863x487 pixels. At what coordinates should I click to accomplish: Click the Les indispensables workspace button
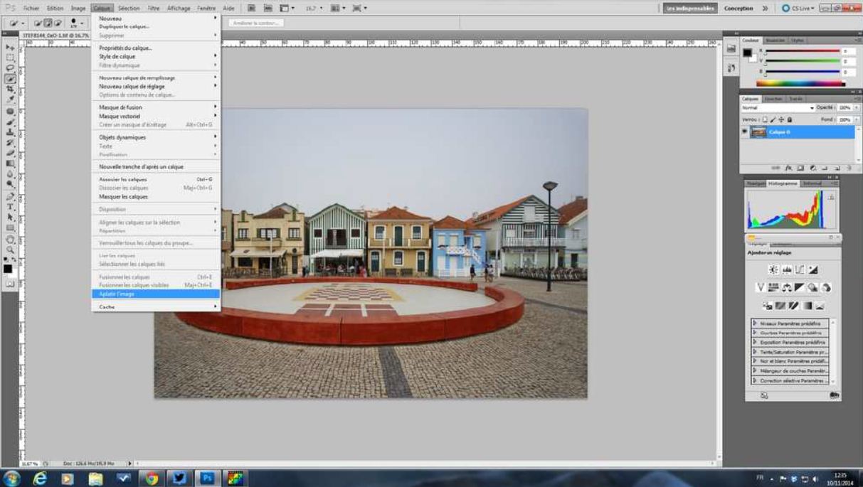click(x=689, y=9)
